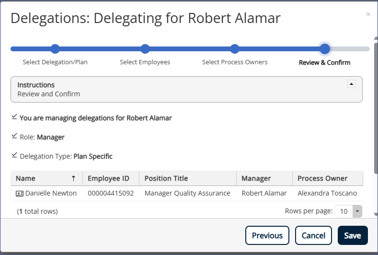The height and width of the screenshot is (255, 378).
Task: Go back with the Previous button
Action: 267,235
